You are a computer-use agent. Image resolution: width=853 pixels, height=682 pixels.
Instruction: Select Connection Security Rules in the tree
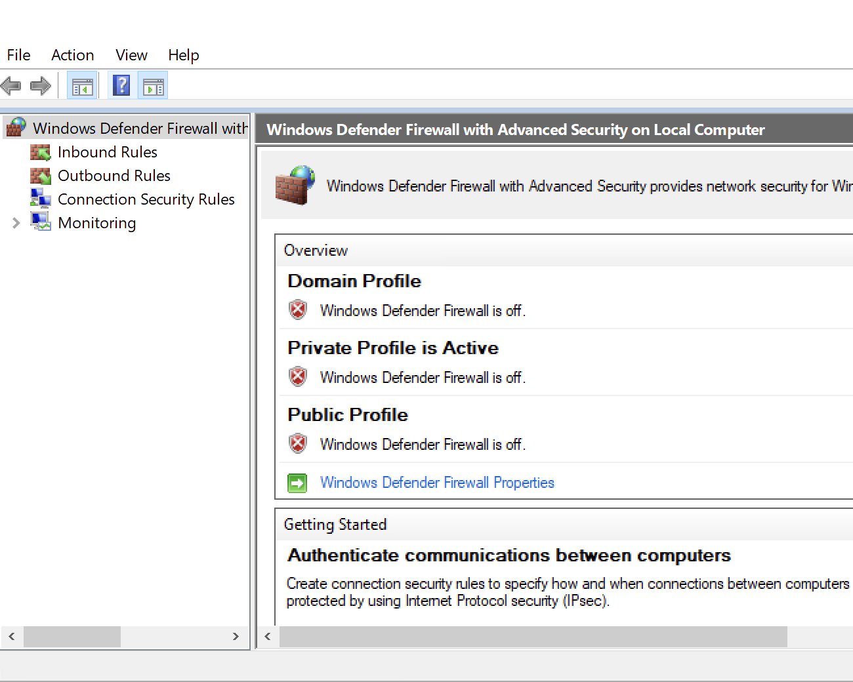click(x=146, y=199)
